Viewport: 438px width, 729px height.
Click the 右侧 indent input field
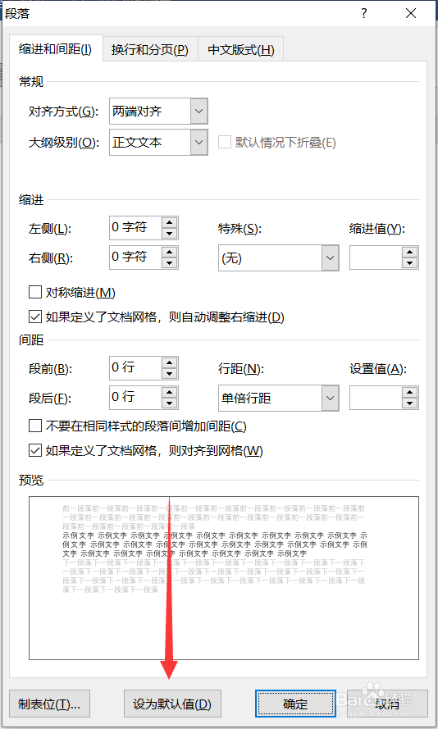click(x=135, y=257)
